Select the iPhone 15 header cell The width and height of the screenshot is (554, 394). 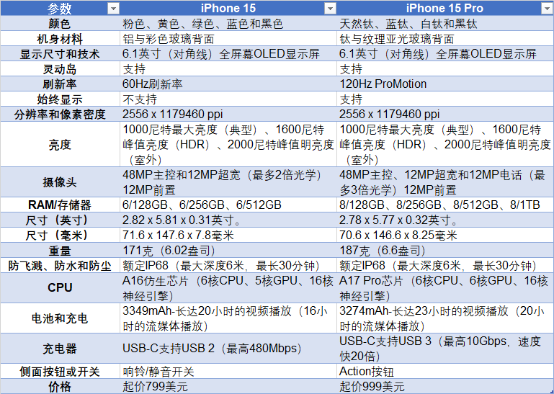coord(228,8)
